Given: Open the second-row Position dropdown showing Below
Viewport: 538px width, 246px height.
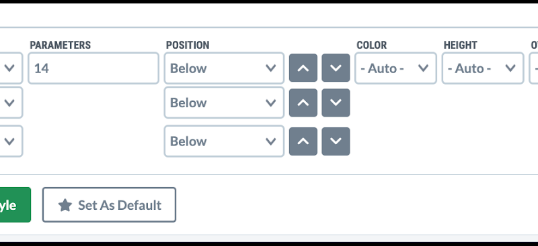Looking at the screenshot, I should pos(224,103).
